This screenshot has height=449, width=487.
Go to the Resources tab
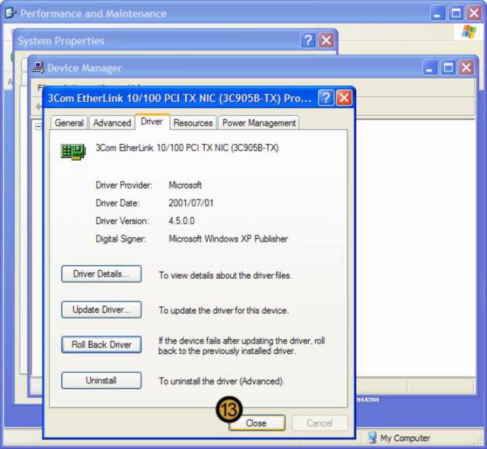[193, 123]
